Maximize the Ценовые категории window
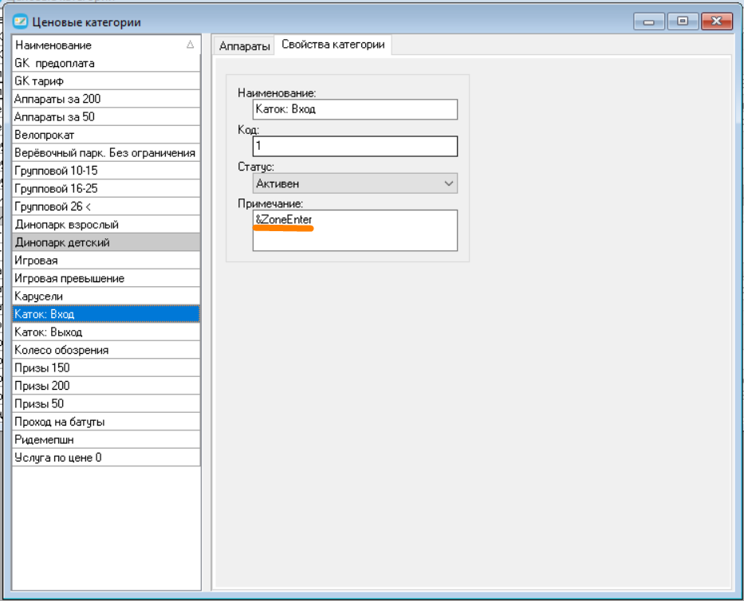The width and height of the screenshot is (744, 601). pyautogui.click(x=683, y=22)
